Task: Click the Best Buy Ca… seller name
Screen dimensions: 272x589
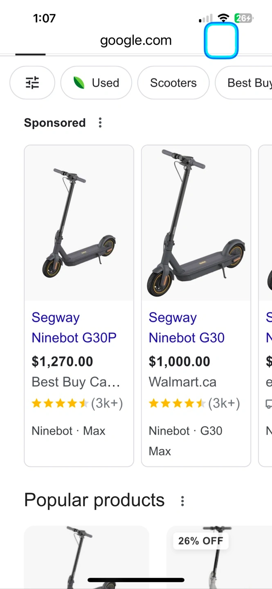Action: pyautogui.click(x=76, y=382)
